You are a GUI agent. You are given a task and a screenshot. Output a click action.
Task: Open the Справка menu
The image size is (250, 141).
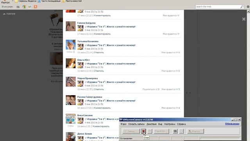[181, 124]
